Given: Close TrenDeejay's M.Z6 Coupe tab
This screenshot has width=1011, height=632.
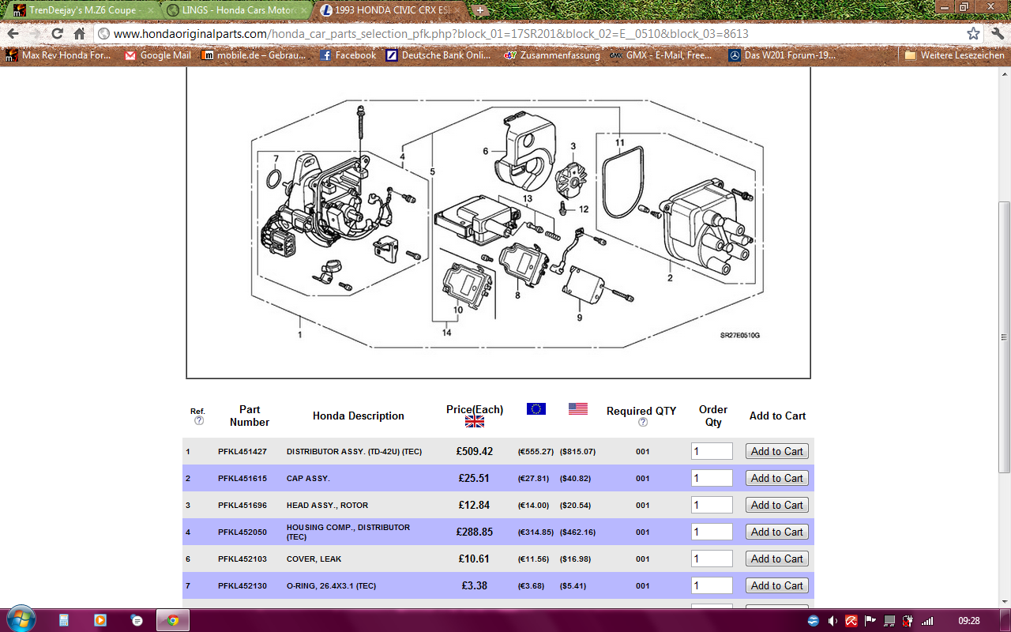Looking at the screenshot, I should coord(150,10).
